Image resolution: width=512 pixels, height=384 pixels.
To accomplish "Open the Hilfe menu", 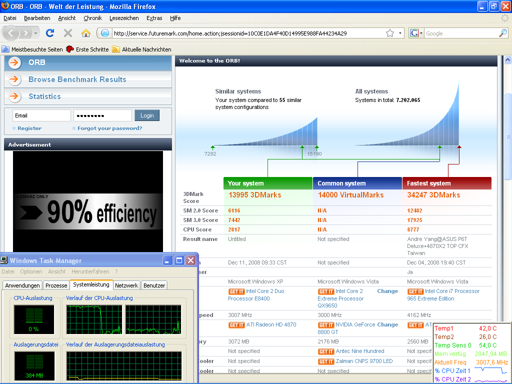I will pos(175,18).
